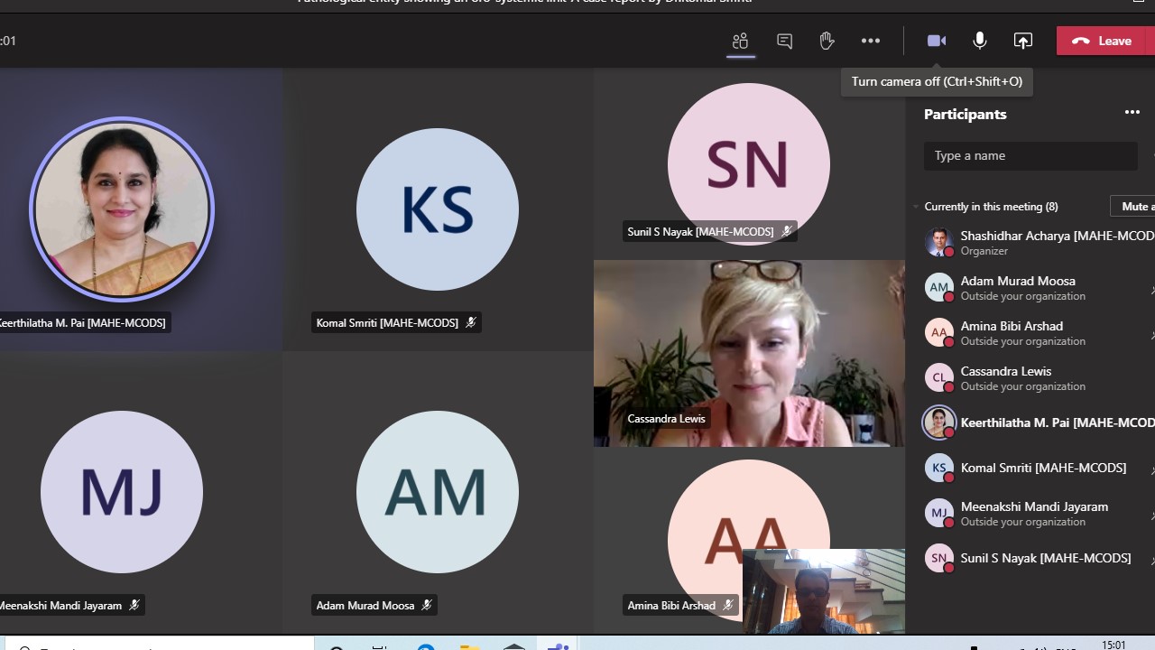Open the participants panel icon

pyautogui.click(x=740, y=41)
